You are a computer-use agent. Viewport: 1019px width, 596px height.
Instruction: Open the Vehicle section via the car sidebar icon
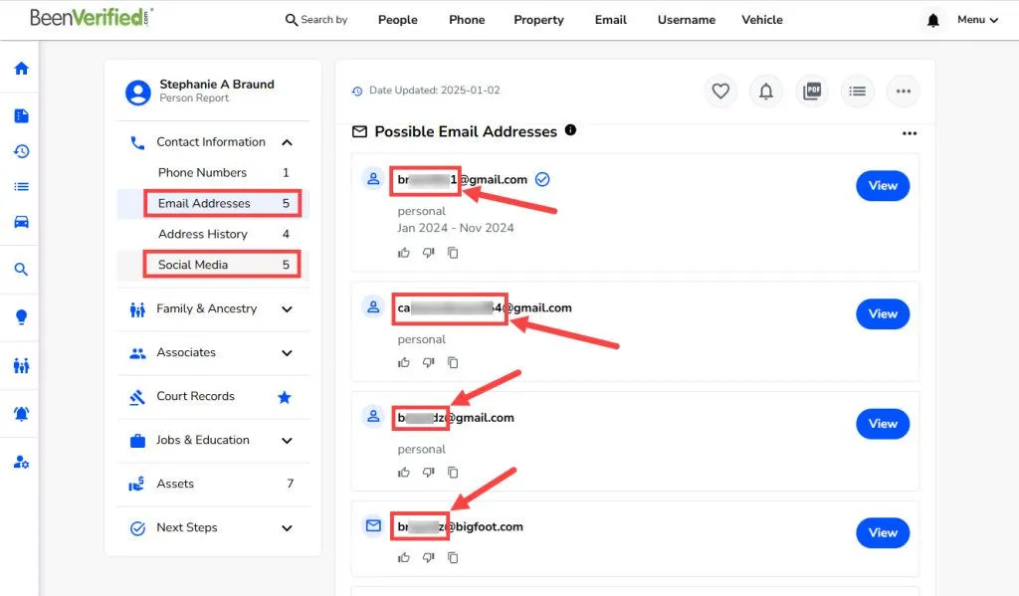click(20, 221)
